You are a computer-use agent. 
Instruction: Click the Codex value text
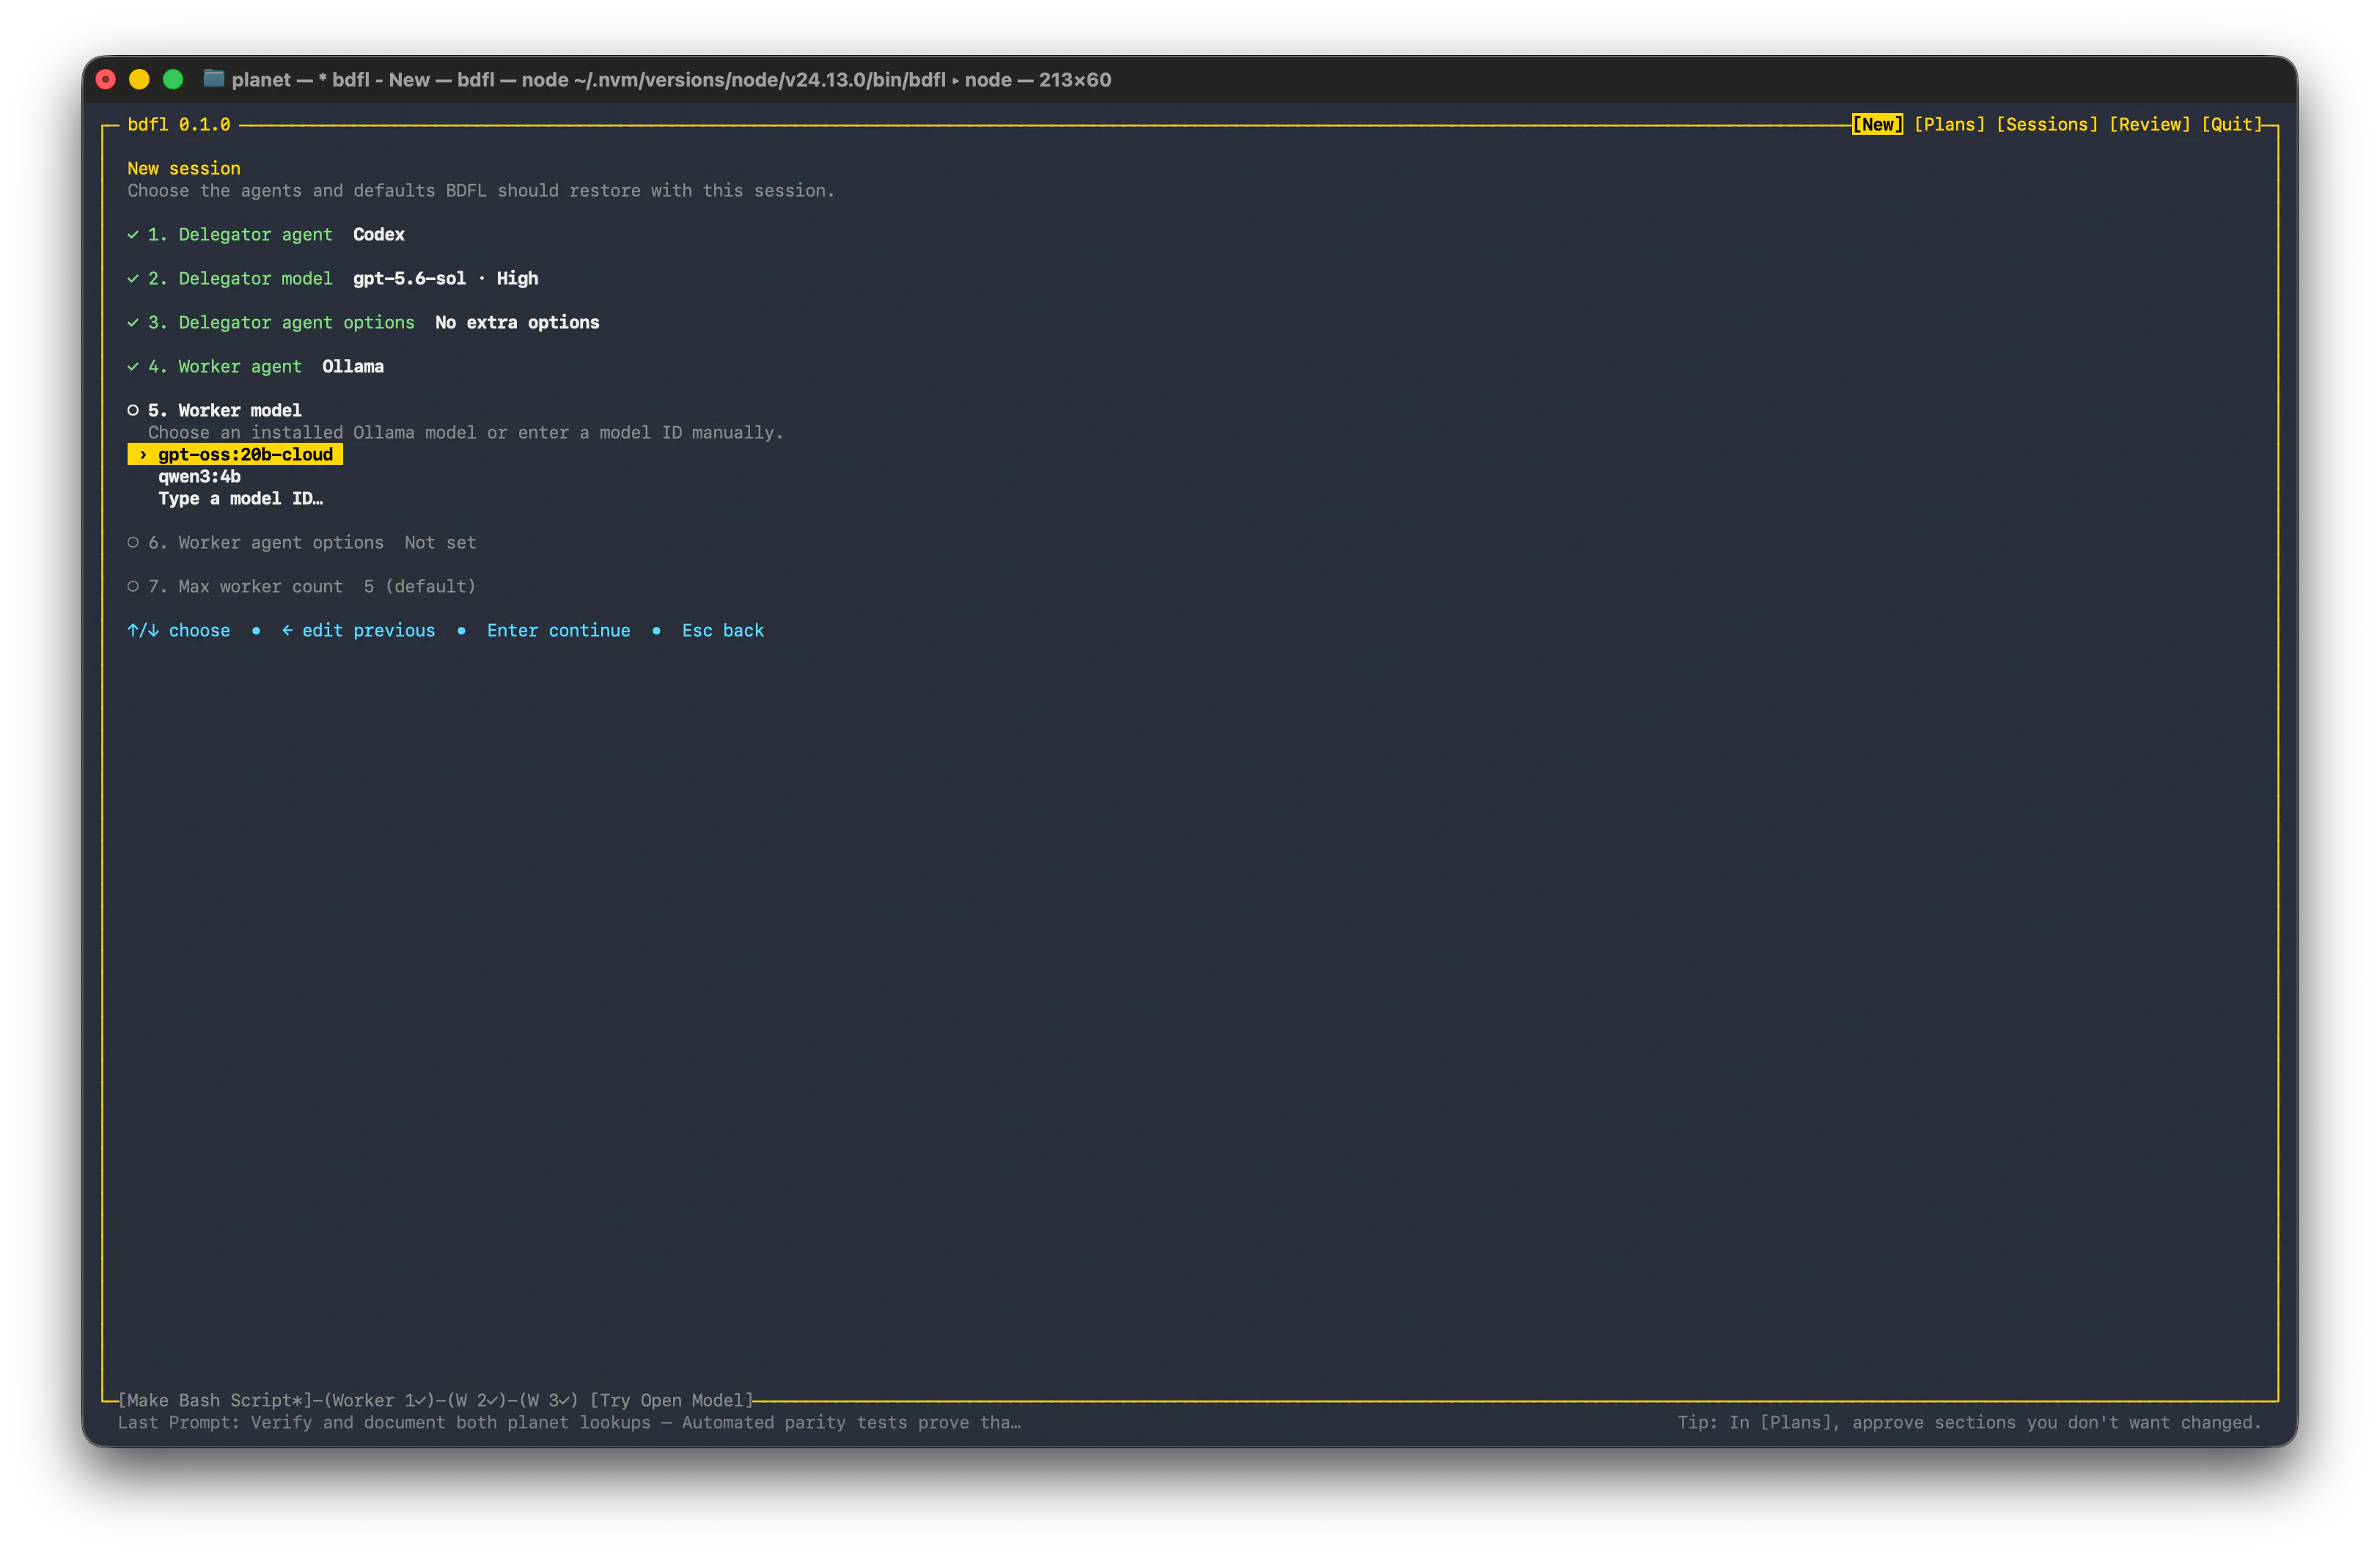click(379, 234)
